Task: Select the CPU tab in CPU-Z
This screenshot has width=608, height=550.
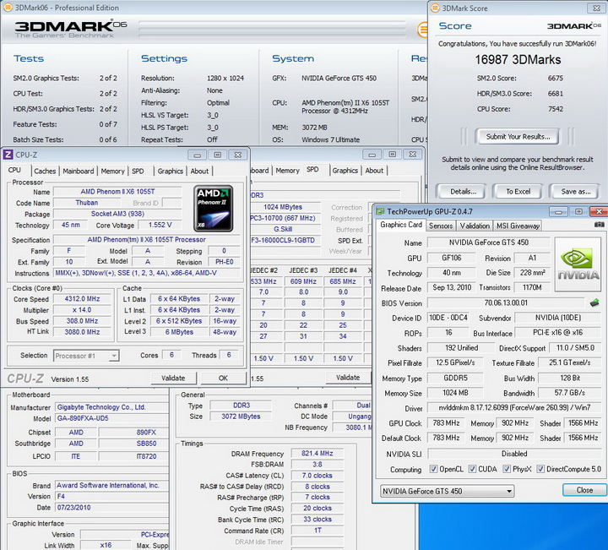Action: (14, 171)
